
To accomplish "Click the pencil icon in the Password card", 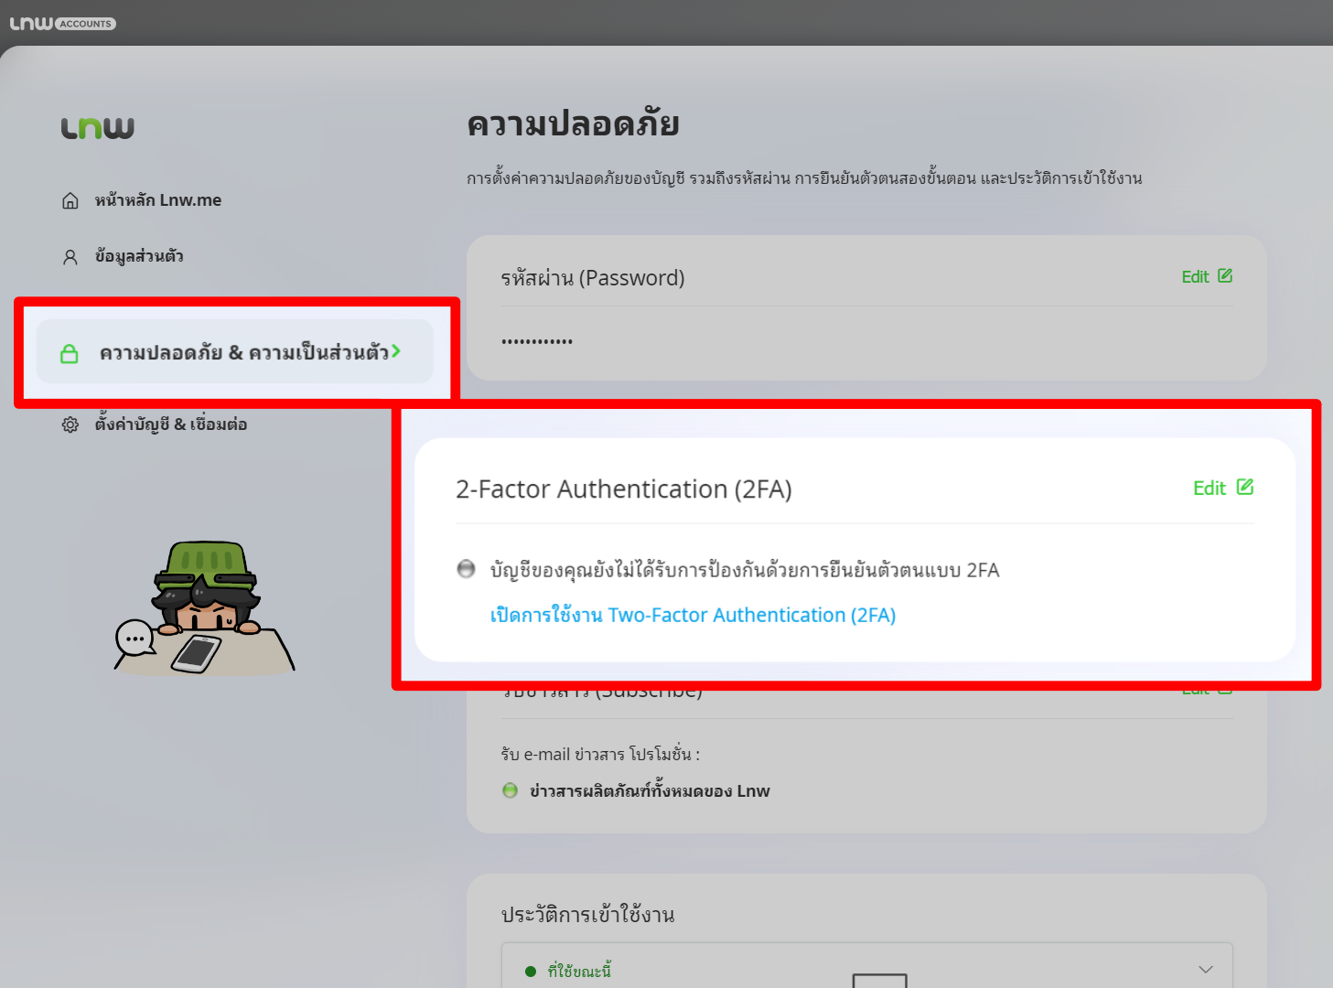I will (1225, 276).
